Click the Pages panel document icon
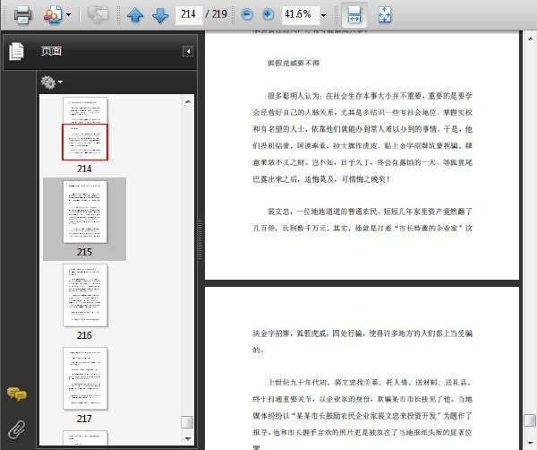The width and height of the screenshot is (537, 450). (x=16, y=51)
